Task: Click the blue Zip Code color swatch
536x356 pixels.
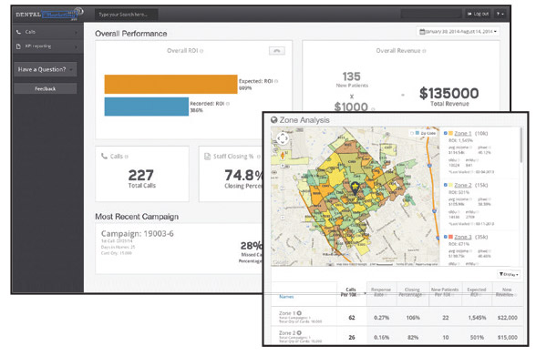Action: (417, 133)
